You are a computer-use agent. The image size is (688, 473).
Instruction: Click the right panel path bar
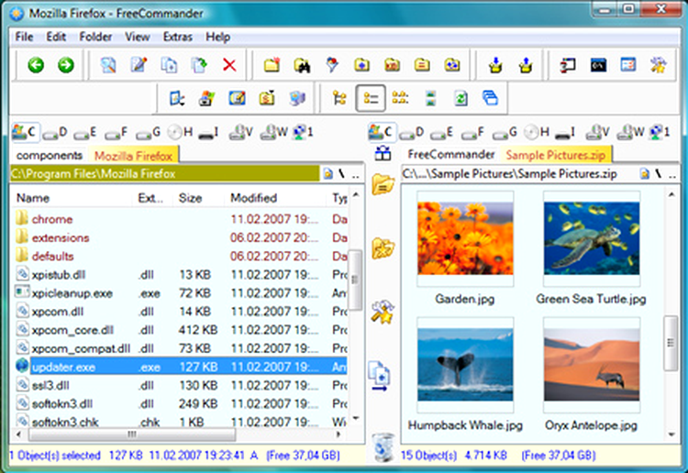click(x=518, y=174)
